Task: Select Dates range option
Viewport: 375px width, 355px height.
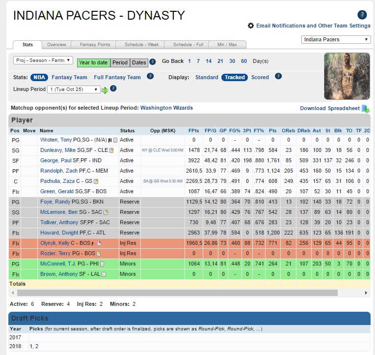Action: (139, 63)
